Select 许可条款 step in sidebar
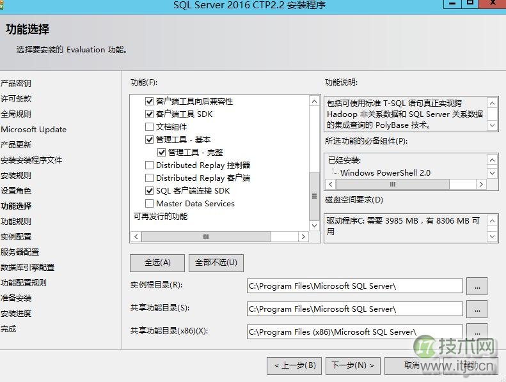Image resolution: width=506 pixels, height=382 pixels. pyautogui.click(x=16, y=98)
